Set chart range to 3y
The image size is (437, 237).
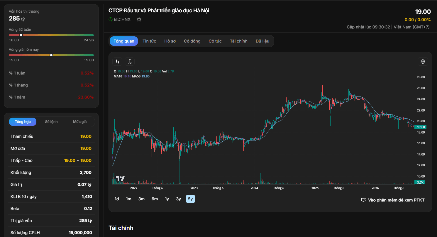click(178, 199)
